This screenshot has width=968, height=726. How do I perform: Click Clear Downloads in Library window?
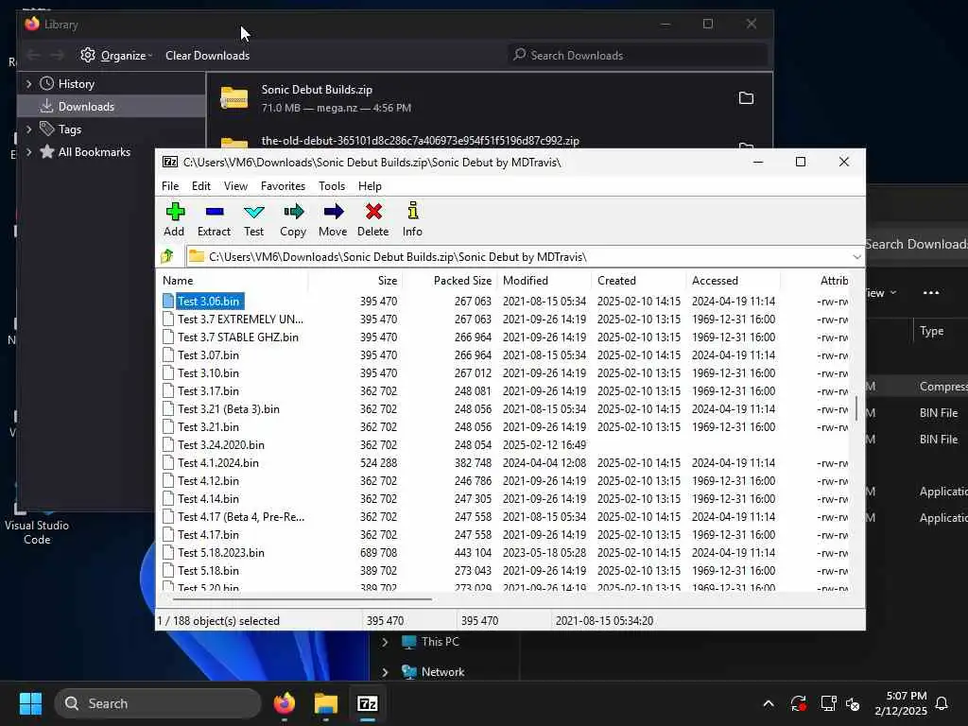[x=207, y=55]
